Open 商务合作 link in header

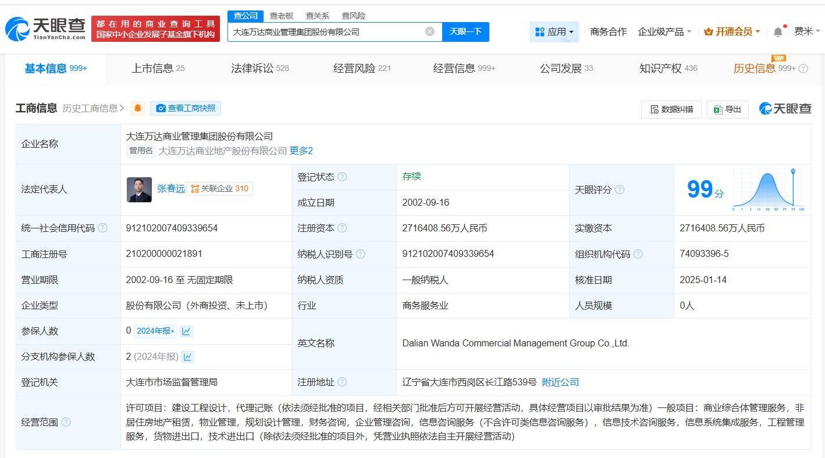point(608,32)
